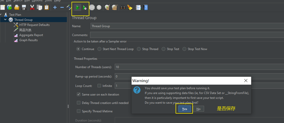Click the Collapse All minus icon
Image resolution: width=284 pixels, height=123 pixels.
(62, 7)
